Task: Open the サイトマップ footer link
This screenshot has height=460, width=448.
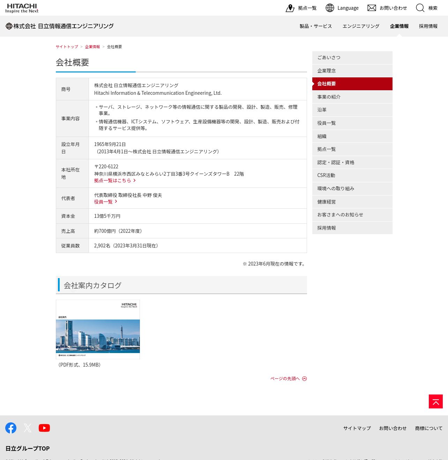Action: [x=357, y=428]
